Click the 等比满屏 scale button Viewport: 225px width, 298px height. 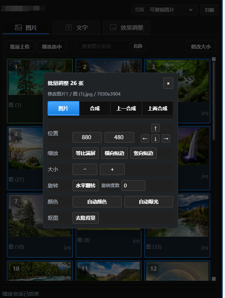86,153
